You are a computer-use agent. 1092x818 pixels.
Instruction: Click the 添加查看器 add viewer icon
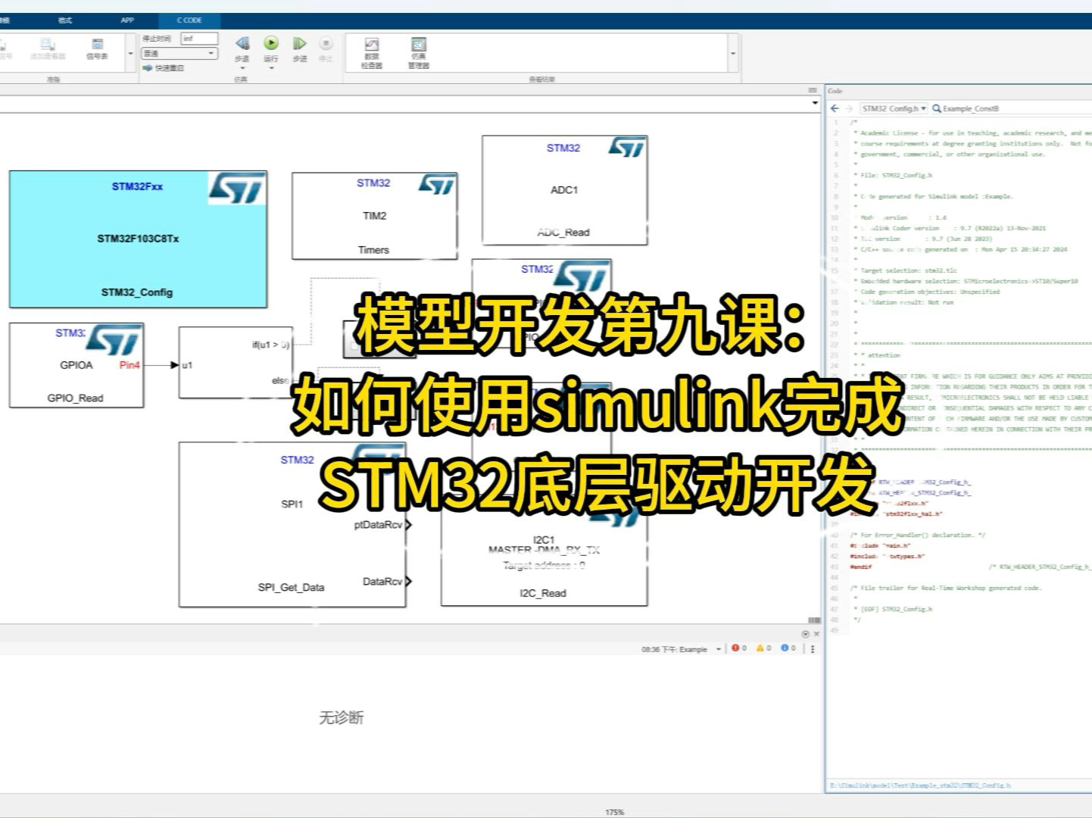(x=48, y=49)
